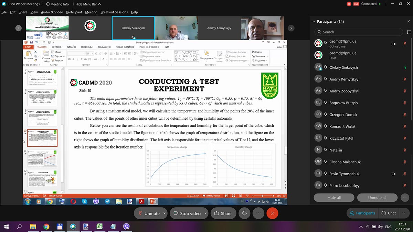Expand audio options arrow beside Unmute
413x232 pixels.
[164, 213]
